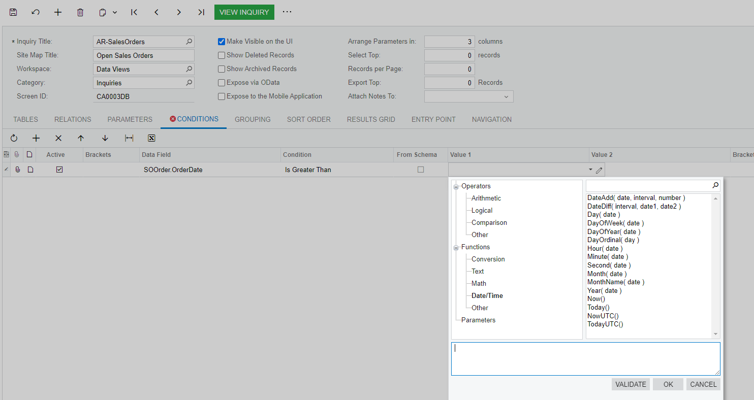This screenshot has height=400, width=754.
Task: Go to the previous record
Action: point(156,12)
